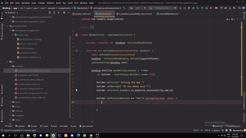Click line-separator LF in status bar
Image resolution: width=246 pixels, height=138 pixels.
(x=201, y=130)
